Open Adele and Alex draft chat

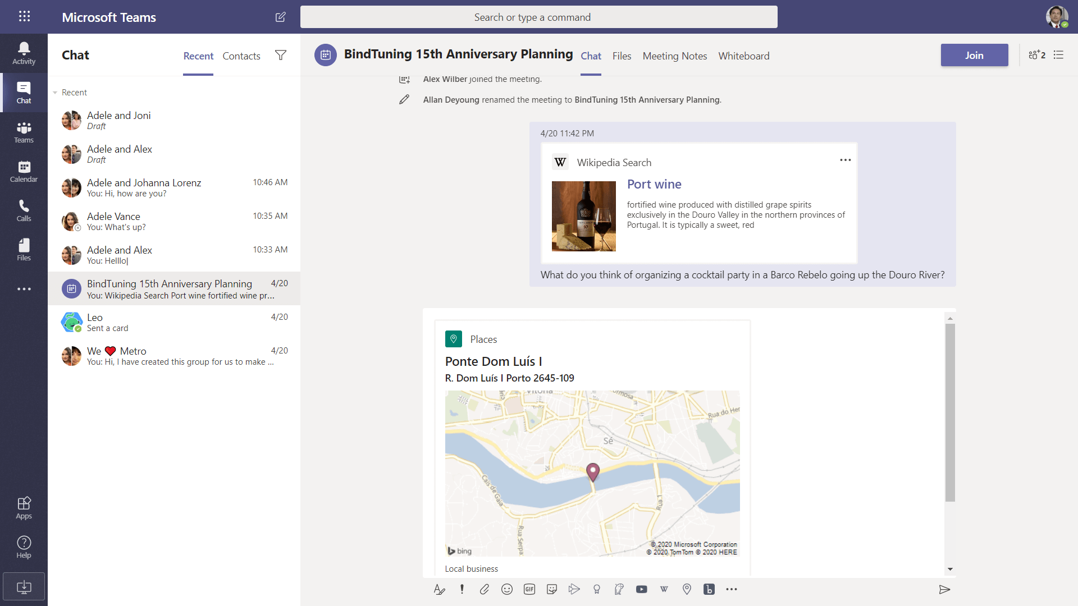[174, 154]
